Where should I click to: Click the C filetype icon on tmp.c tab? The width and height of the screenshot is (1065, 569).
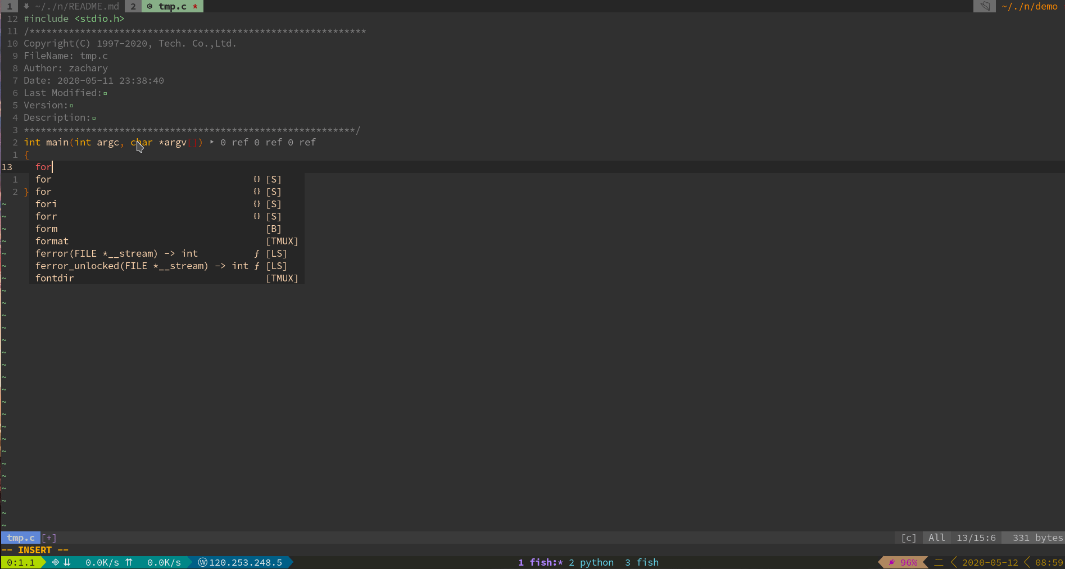pos(149,6)
